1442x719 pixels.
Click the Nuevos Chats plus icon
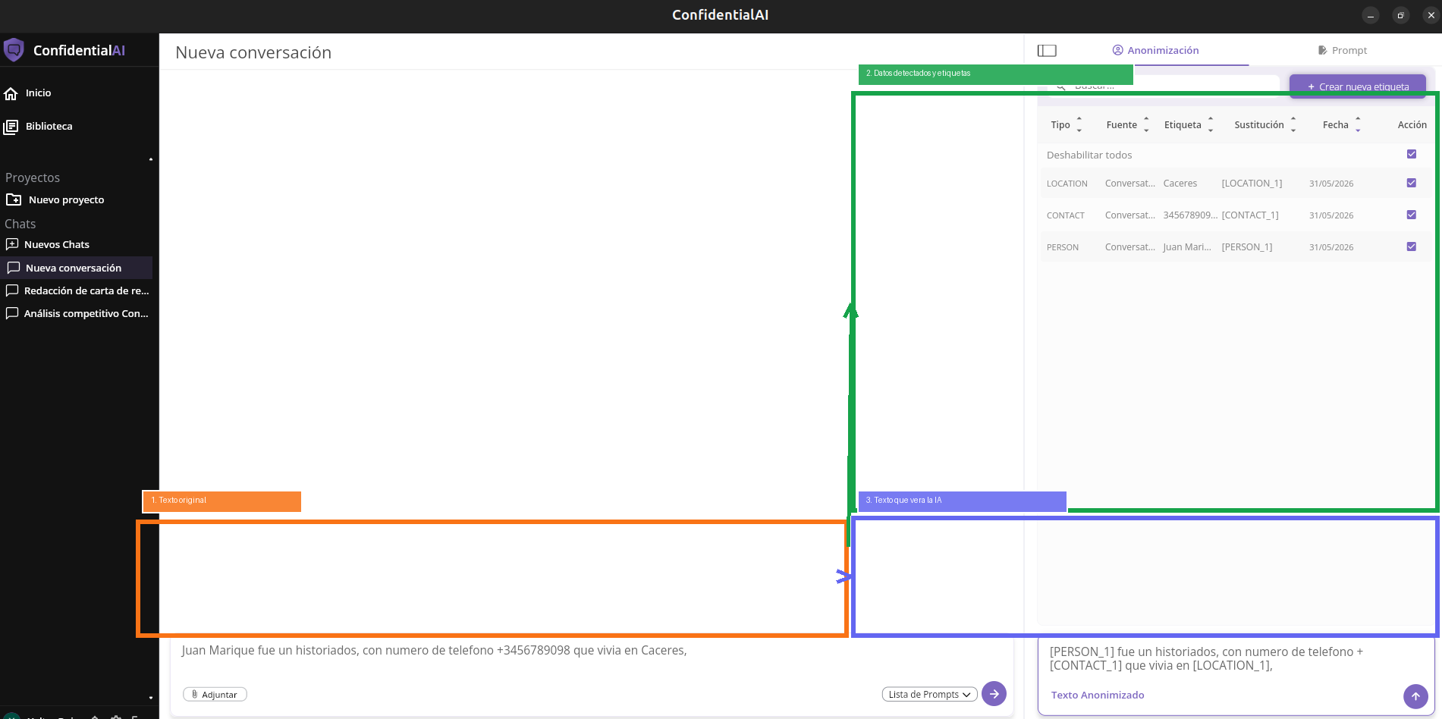[x=12, y=244]
